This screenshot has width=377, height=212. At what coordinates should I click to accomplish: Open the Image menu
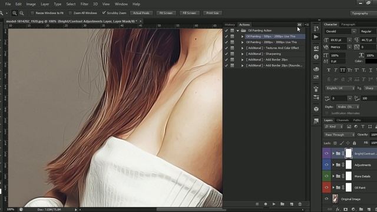click(x=31, y=4)
